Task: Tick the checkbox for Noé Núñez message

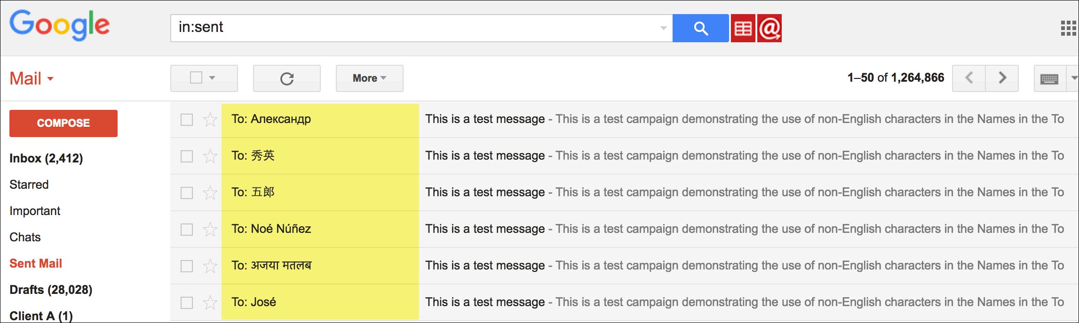Action: pyautogui.click(x=187, y=230)
